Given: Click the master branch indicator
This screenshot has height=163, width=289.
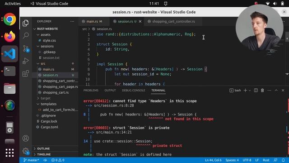Looking at the screenshot, I should [x=31, y=160].
